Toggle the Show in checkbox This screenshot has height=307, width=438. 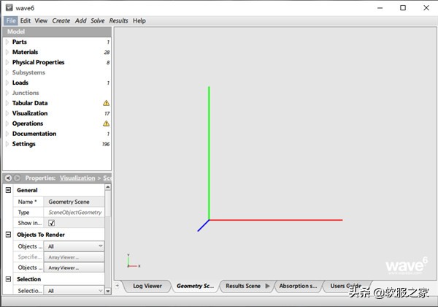(51, 223)
